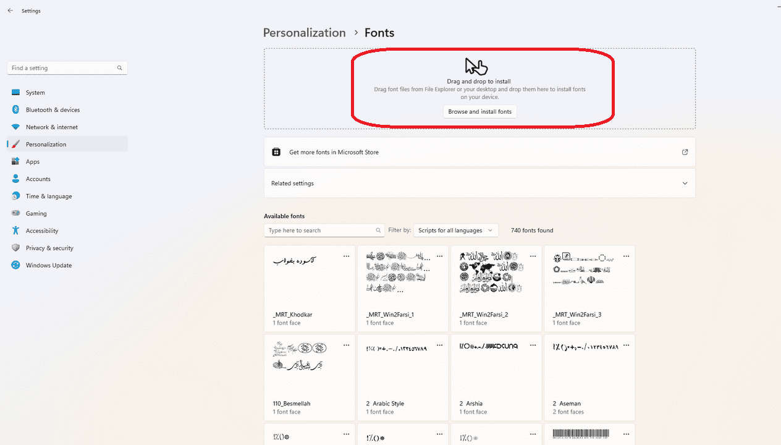Screen dimensions: 781x445
Task: Click the external link icon for Microsoft Store
Action: pyautogui.click(x=685, y=152)
